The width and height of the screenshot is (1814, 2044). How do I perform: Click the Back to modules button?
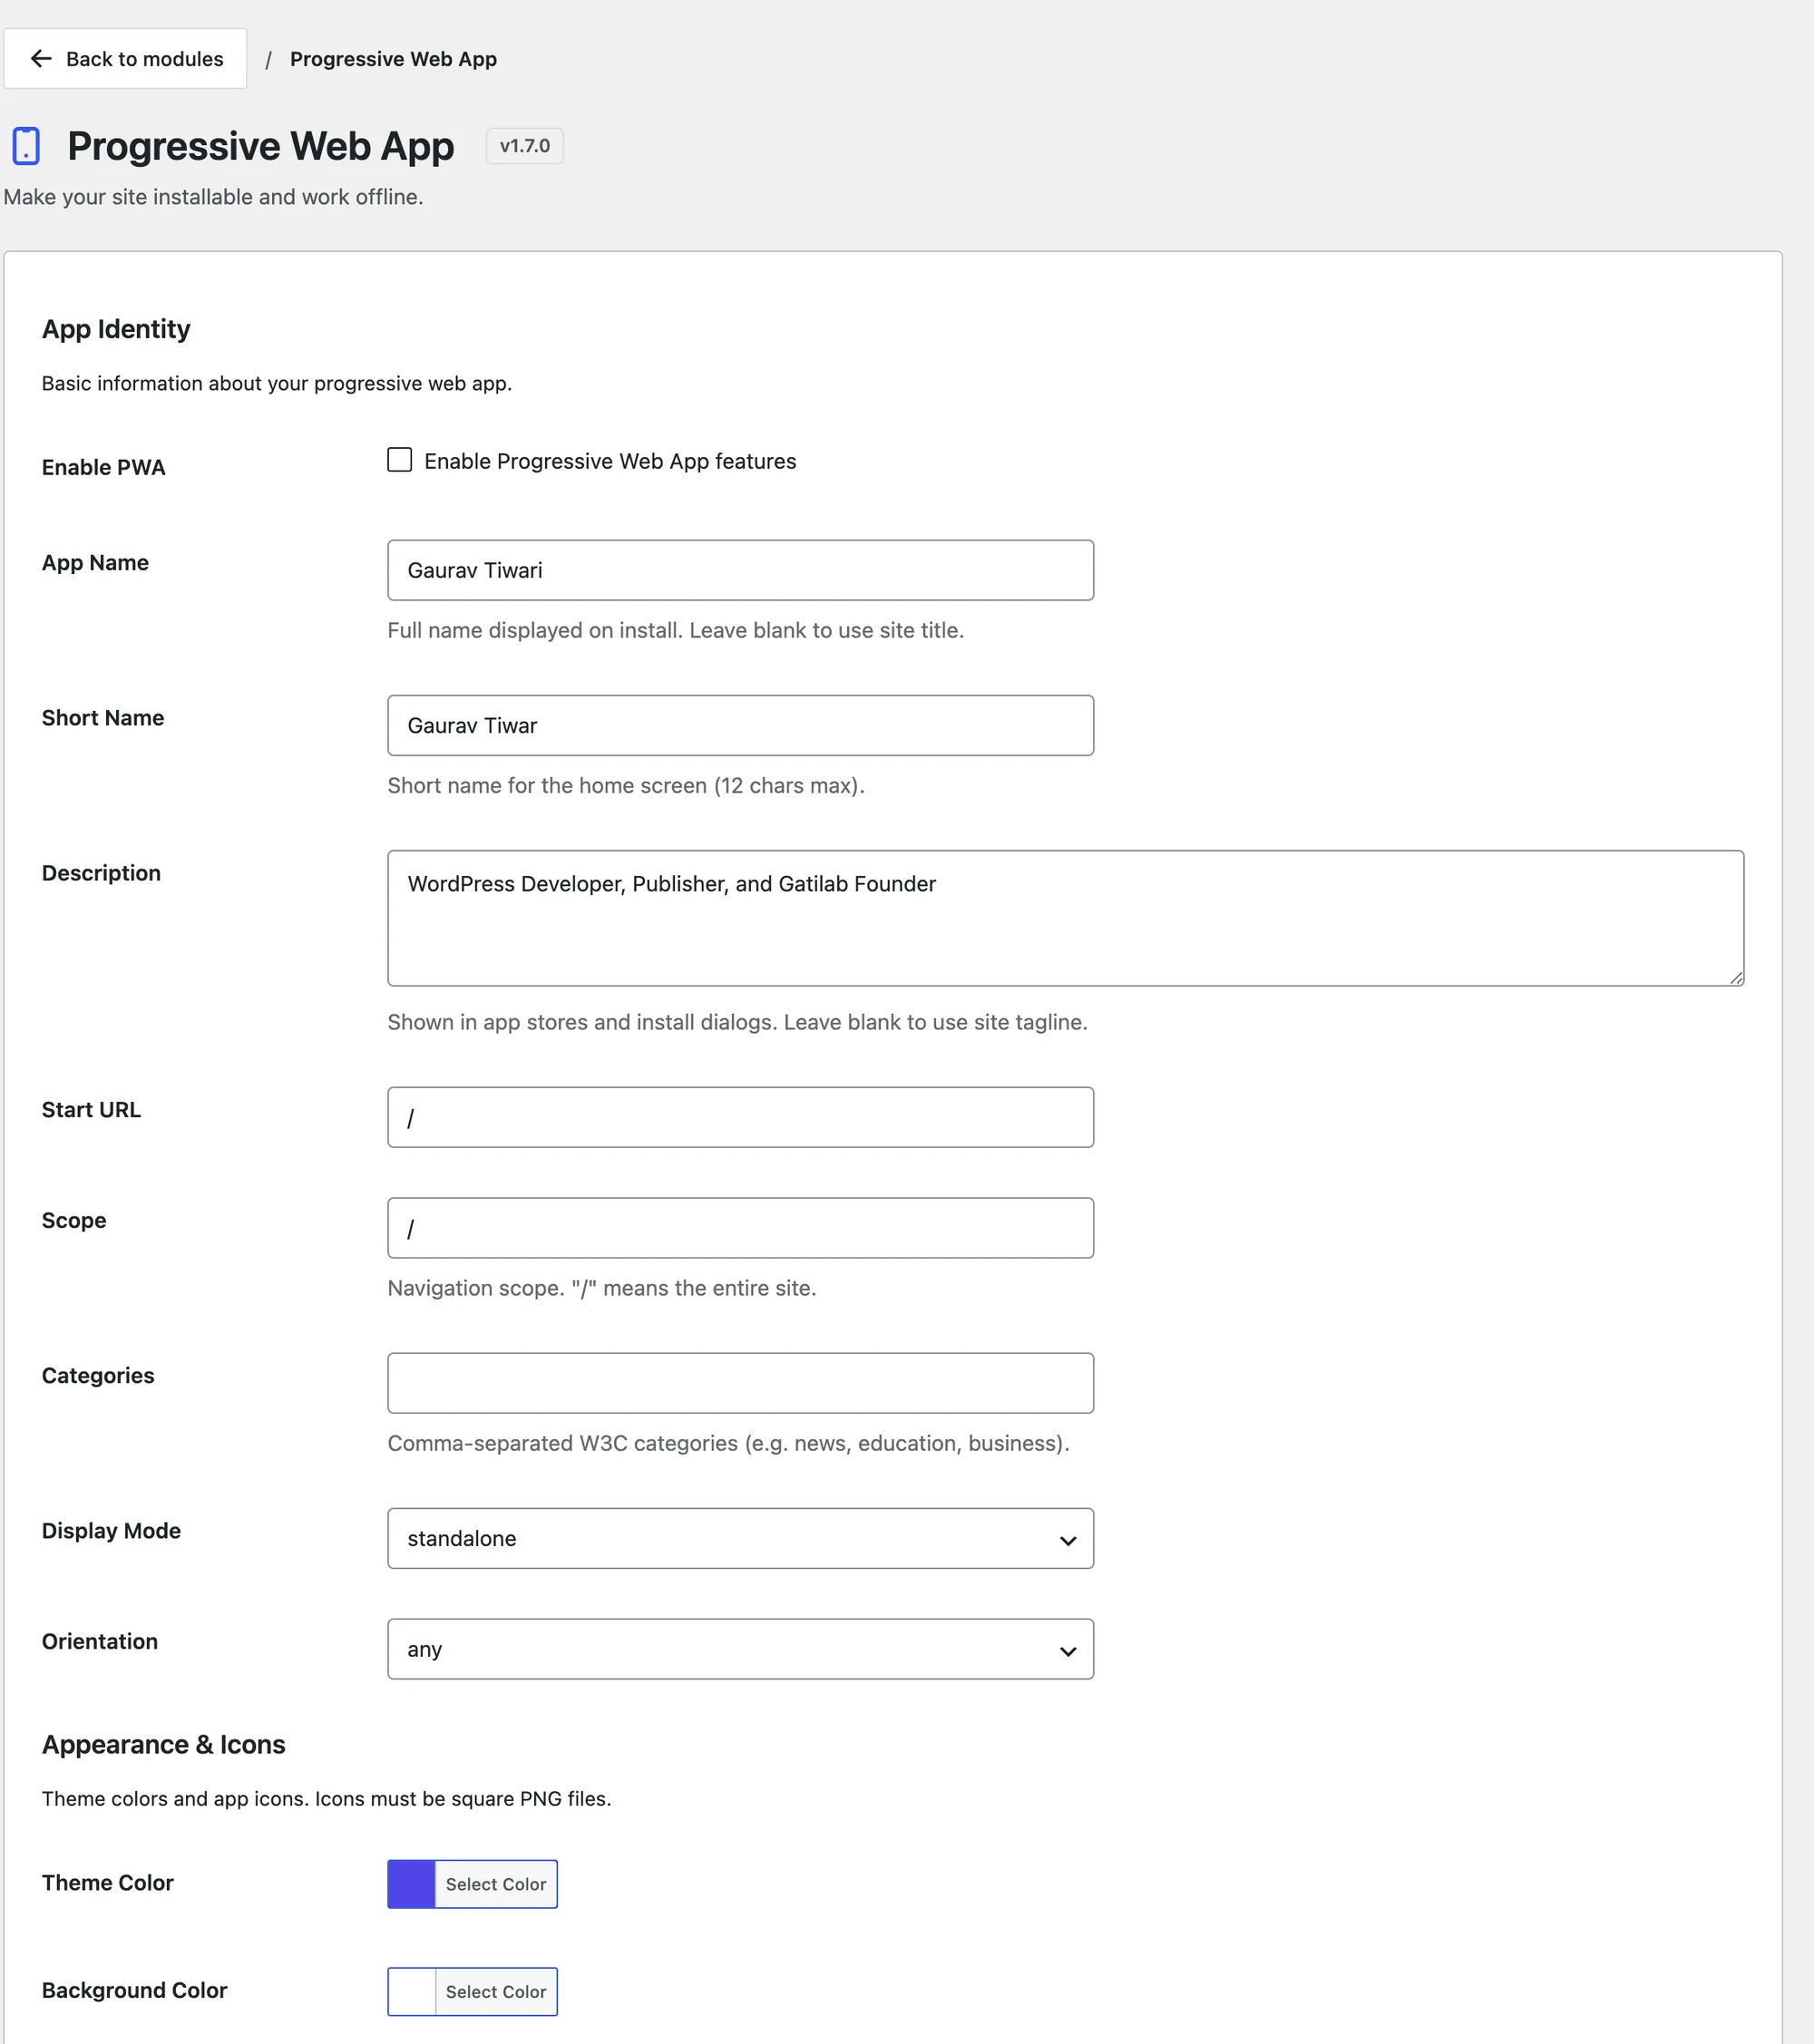[x=125, y=59]
